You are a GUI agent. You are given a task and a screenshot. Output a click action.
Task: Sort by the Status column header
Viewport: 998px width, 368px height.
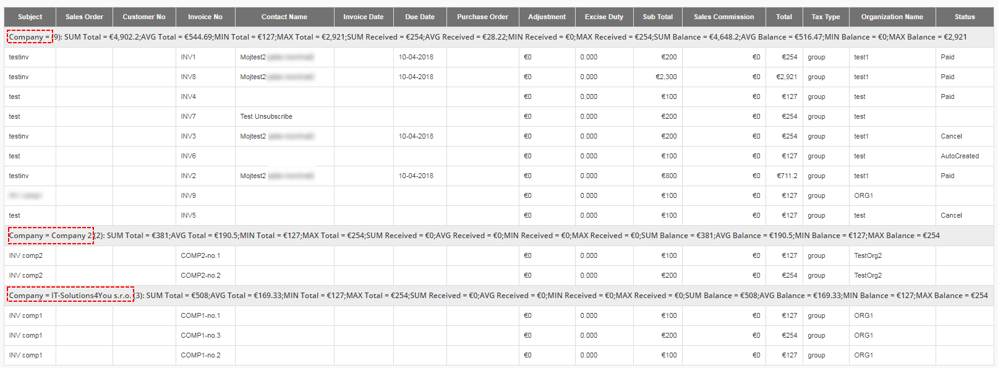[x=965, y=17]
